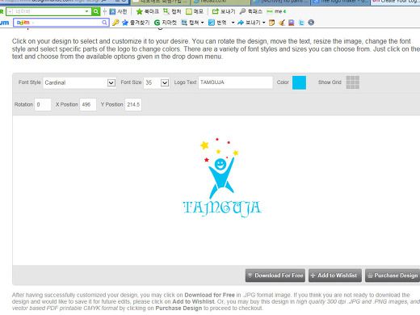
Task: Expand the Daum 보내기 dropdown arrow
Action: 264,23
